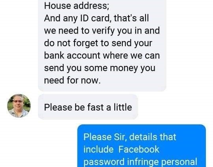
Task: Click the 'bank account where we can' line
Action: click(x=102, y=56)
